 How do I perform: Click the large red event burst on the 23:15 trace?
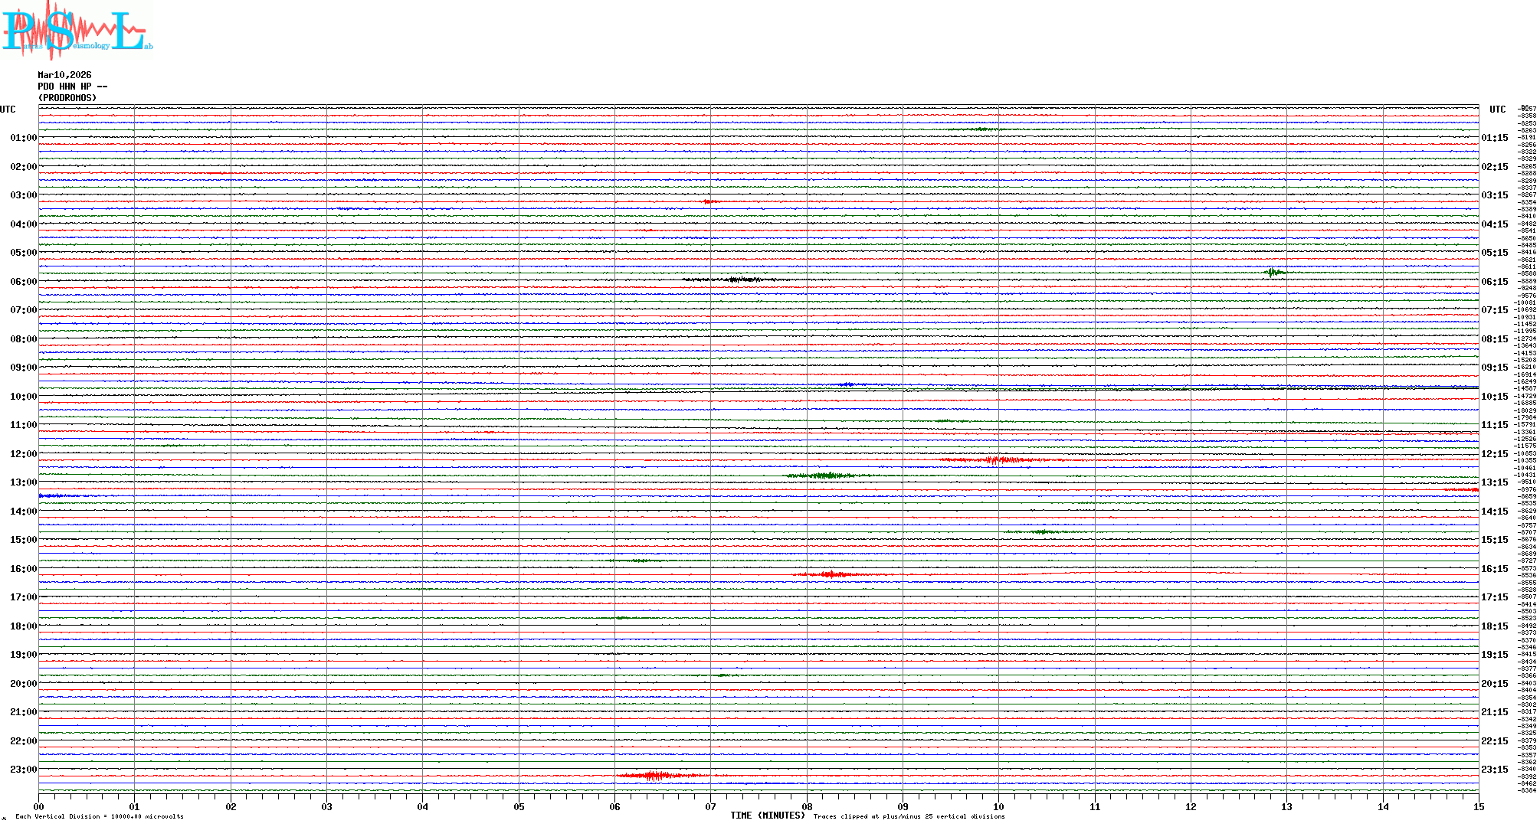(654, 776)
